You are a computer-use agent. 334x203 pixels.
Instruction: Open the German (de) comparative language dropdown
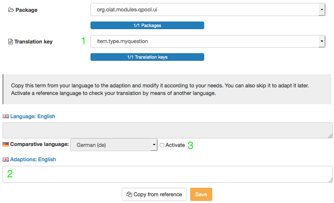tap(113, 145)
